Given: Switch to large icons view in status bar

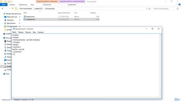Looking at the screenshot, I should tap(179, 100).
